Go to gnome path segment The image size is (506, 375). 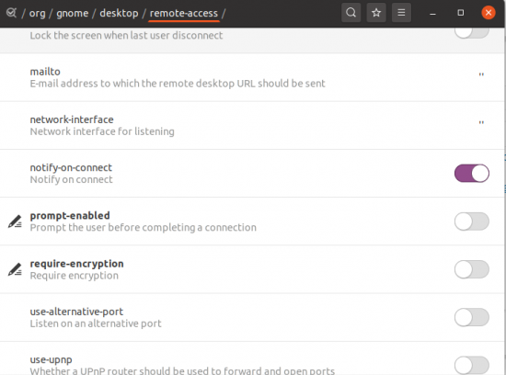(x=73, y=13)
